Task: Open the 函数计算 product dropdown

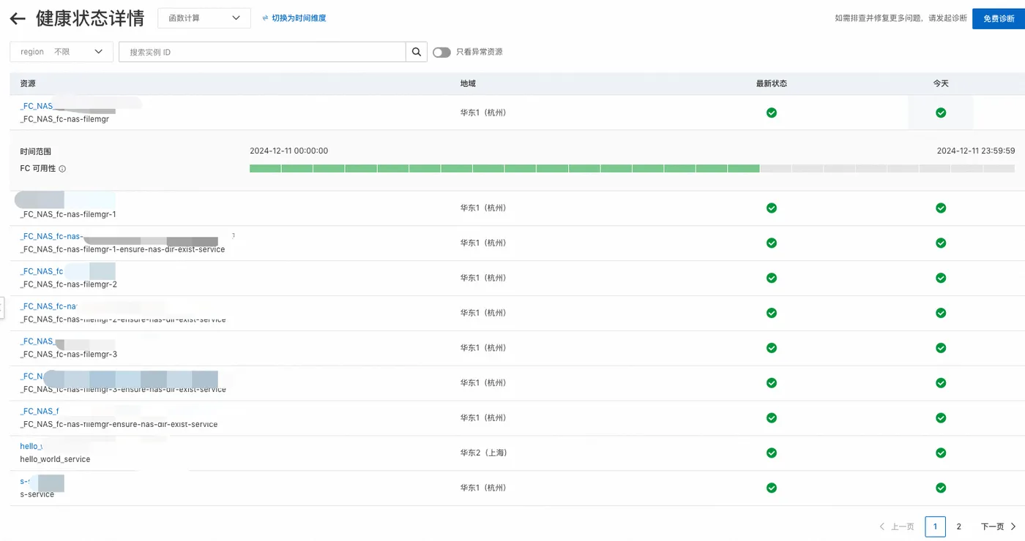Action: [204, 18]
